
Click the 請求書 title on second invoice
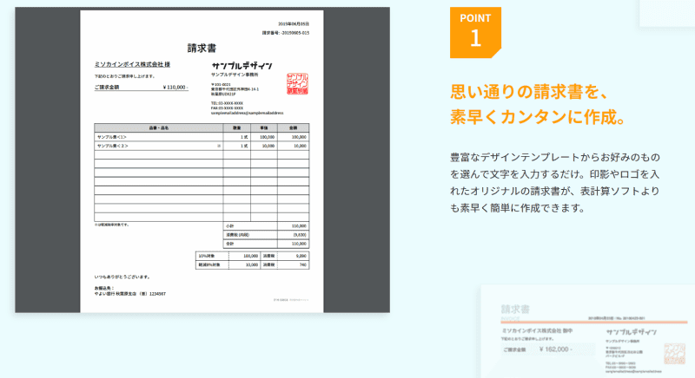pos(515,309)
